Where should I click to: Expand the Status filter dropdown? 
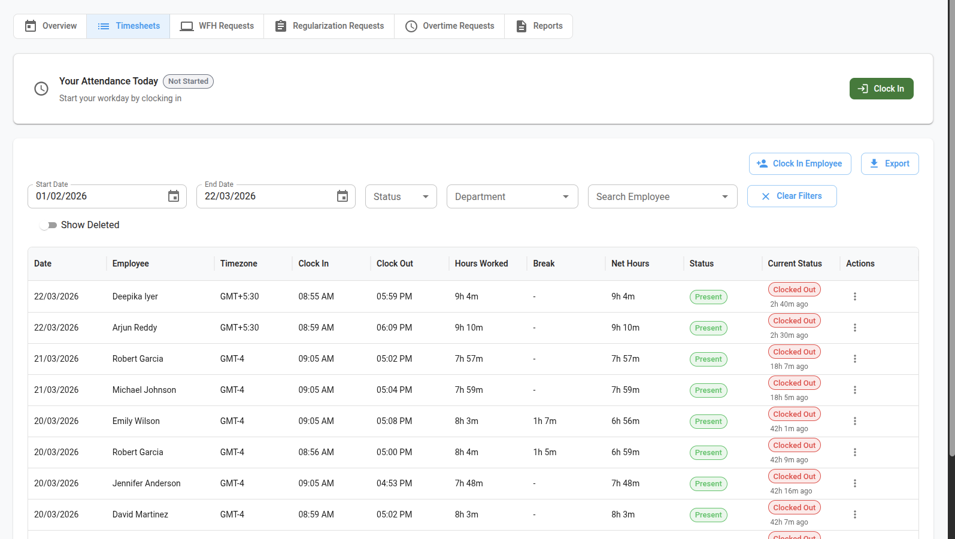click(401, 196)
